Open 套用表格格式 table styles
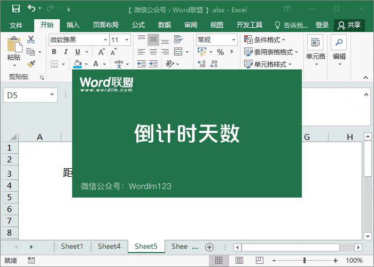Screen dimensions: 374x267 (x=271, y=52)
